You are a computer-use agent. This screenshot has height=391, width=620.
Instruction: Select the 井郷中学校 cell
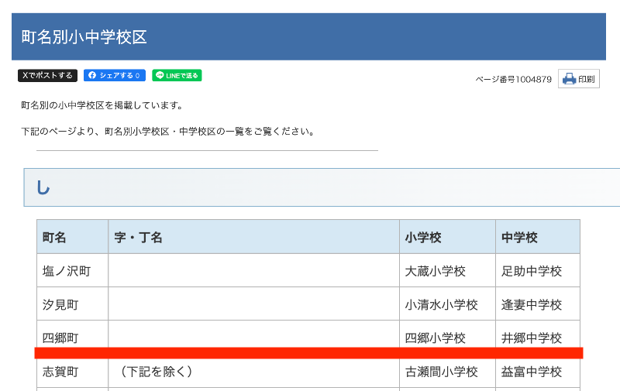(538, 337)
